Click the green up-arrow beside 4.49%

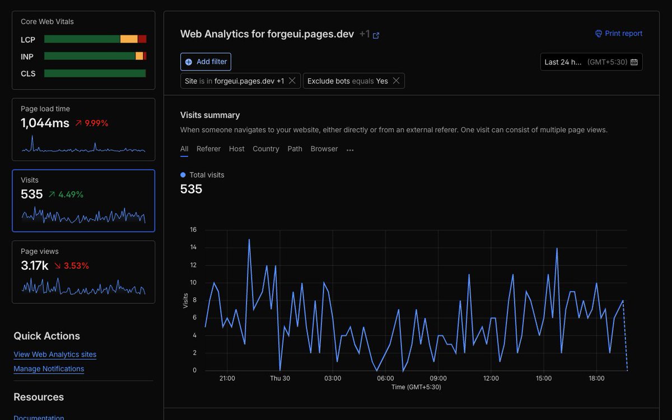[x=52, y=194]
